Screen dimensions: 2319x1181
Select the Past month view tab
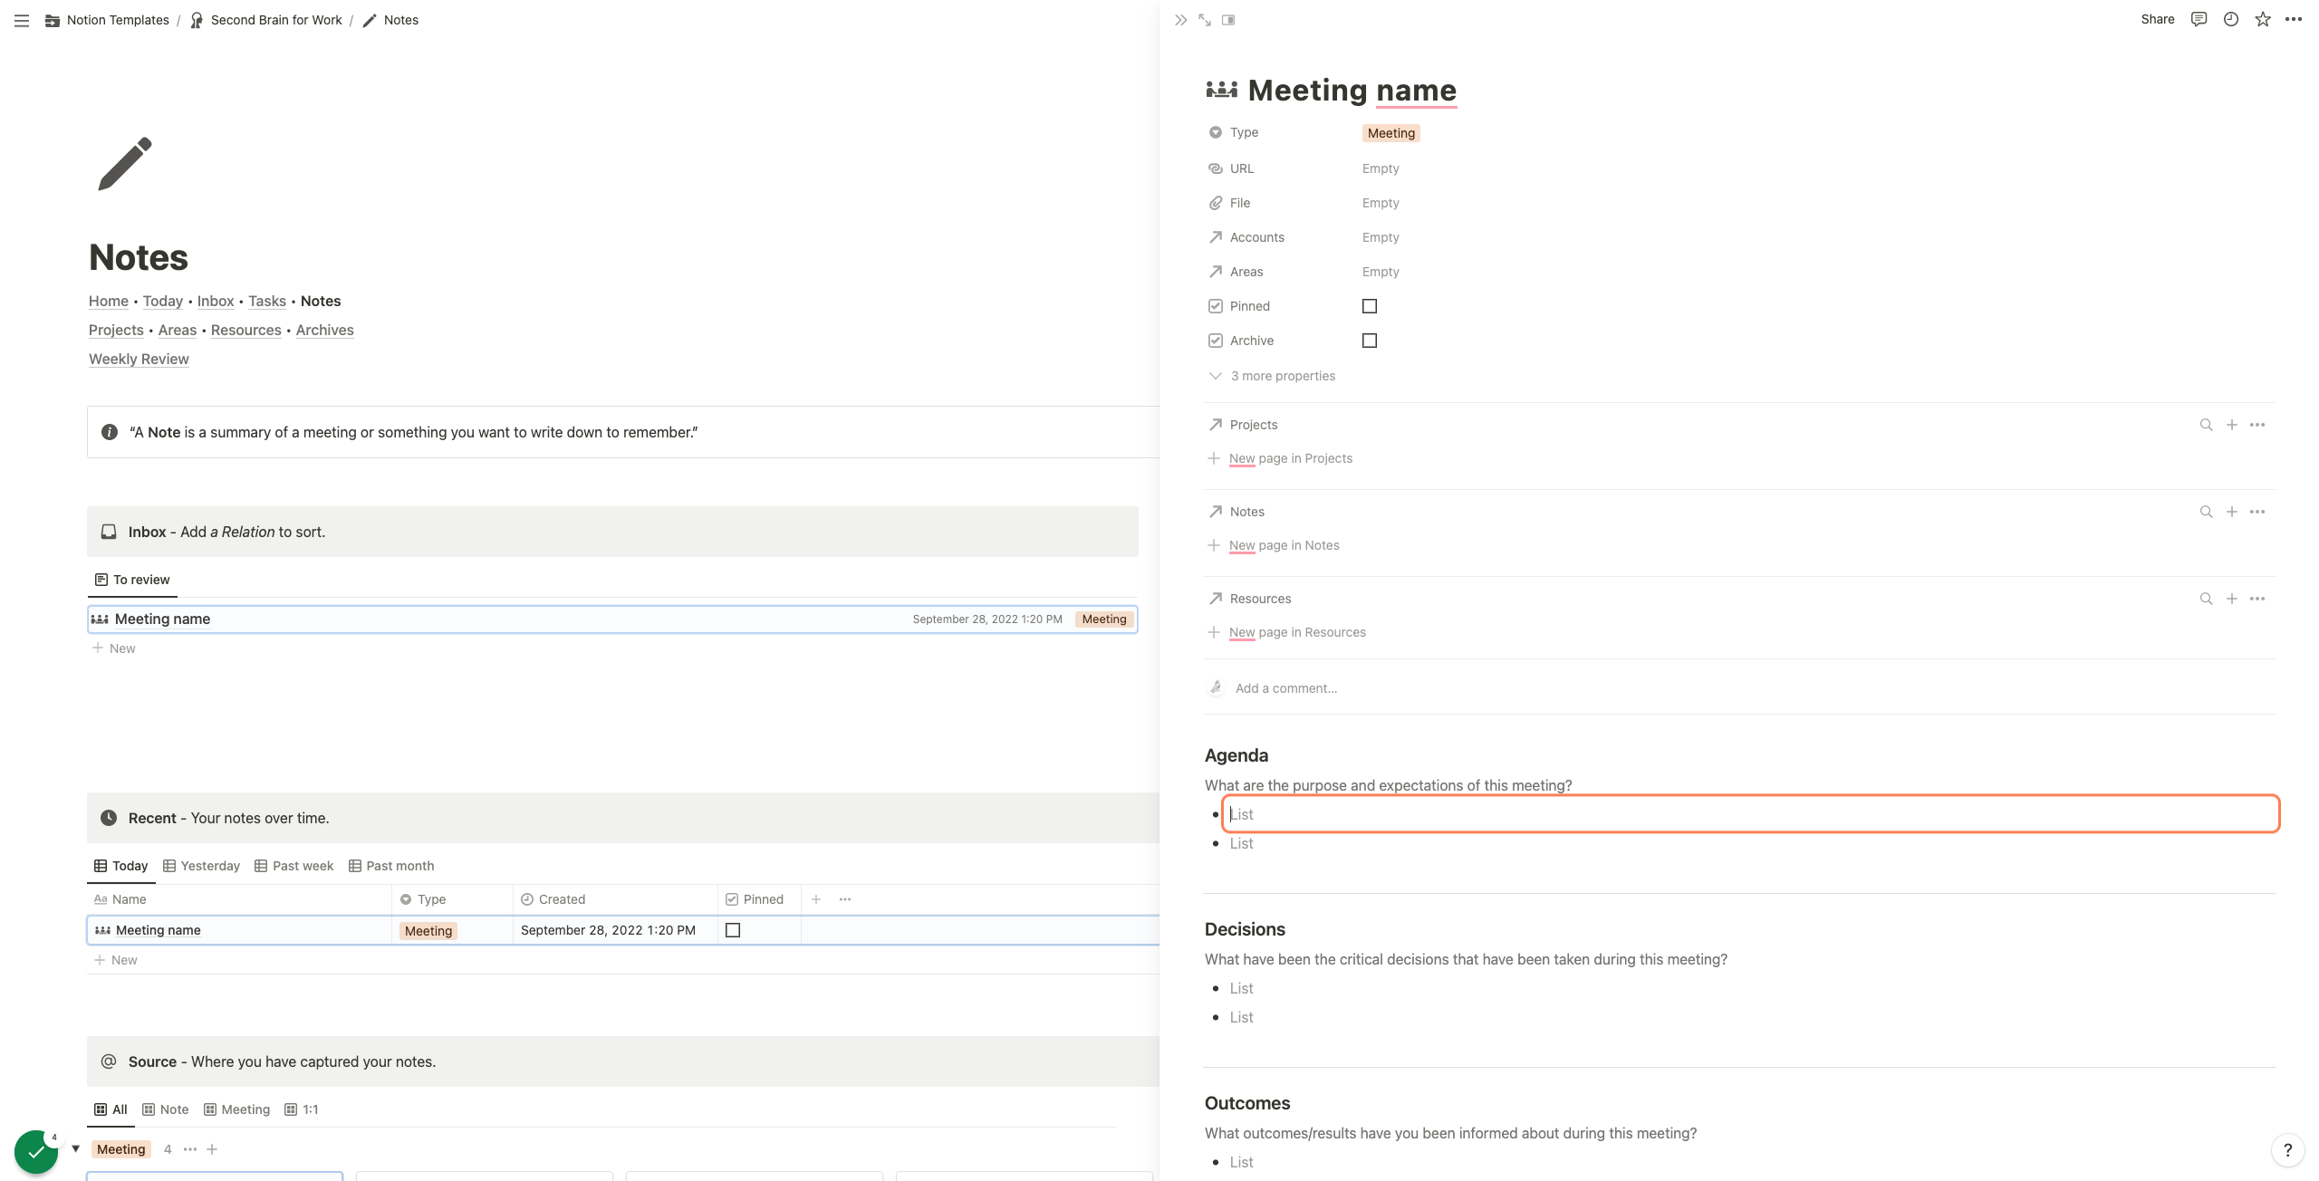tap(391, 866)
